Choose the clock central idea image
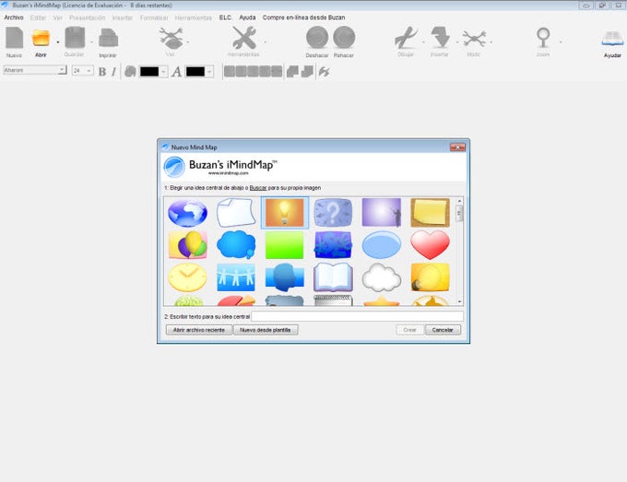The width and height of the screenshot is (627, 482). tap(187, 277)
